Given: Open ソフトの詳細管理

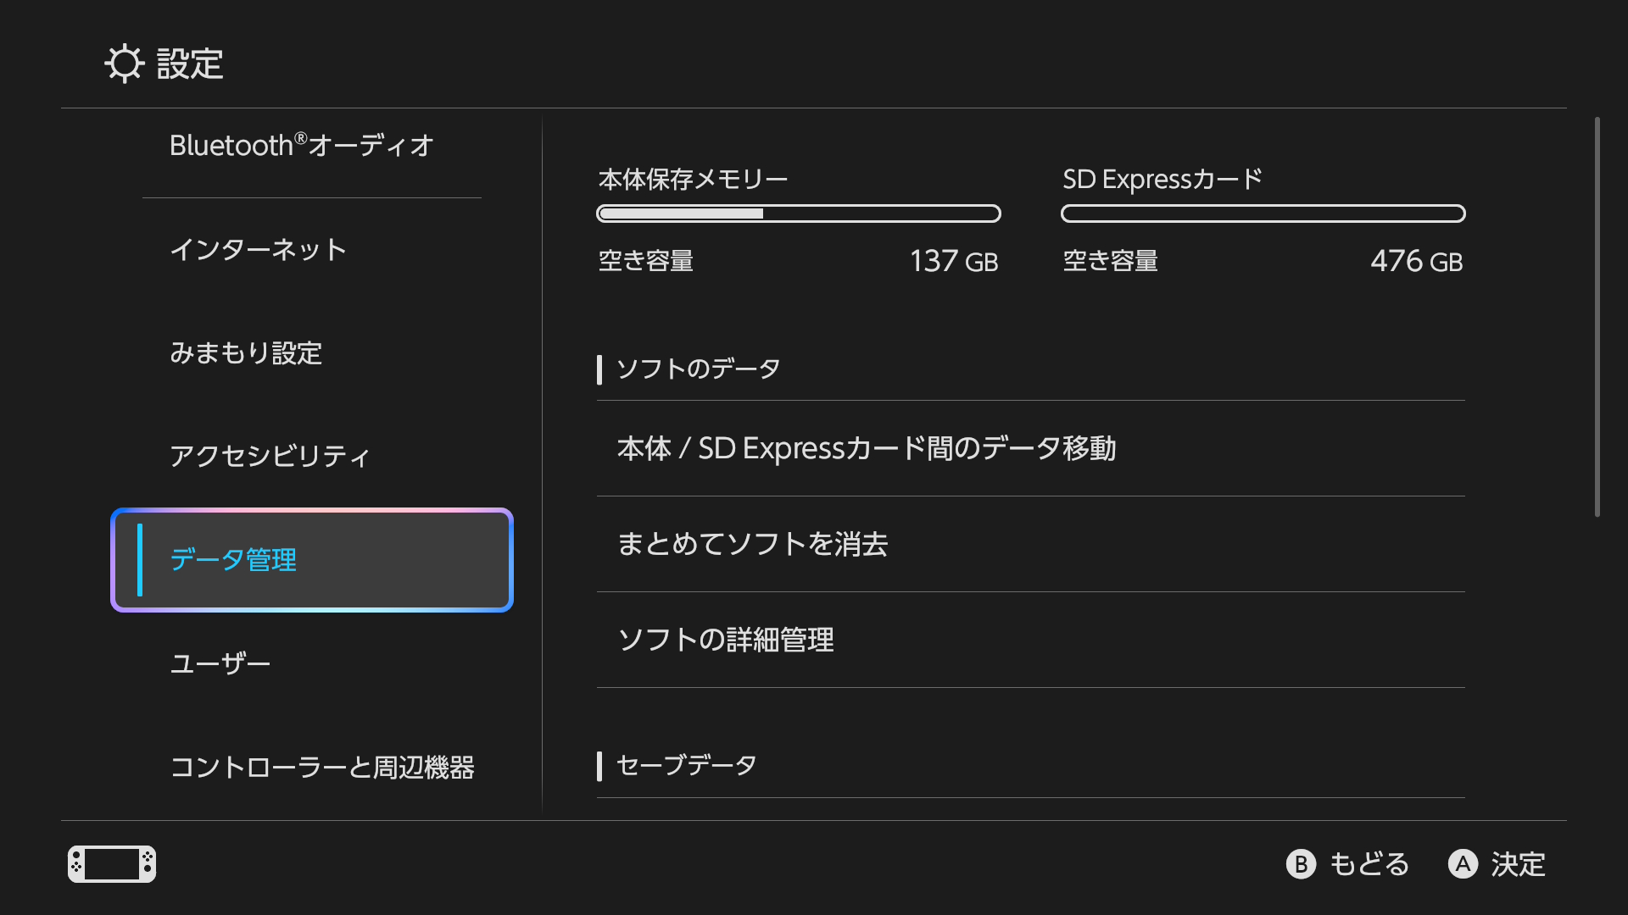Looking at the screenshot, I should click(726, 640).
